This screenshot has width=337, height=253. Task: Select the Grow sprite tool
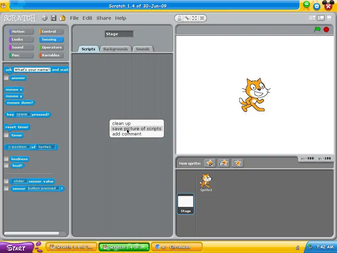pyautogui.click(x=194, y=18)
